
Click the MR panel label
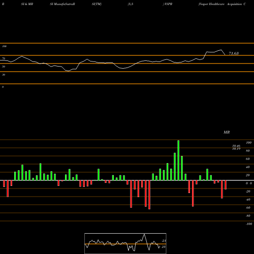[x=227, y=132]
